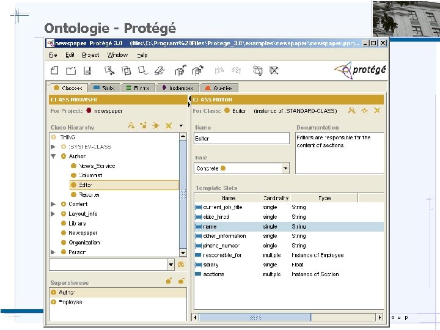This screenshot has width=440, height=330.
Task: Select the date_hired slot row
Action: point(289,216)
